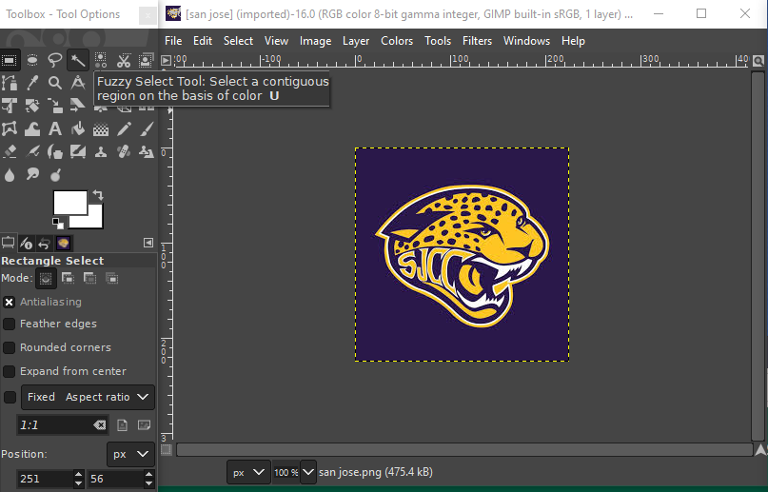This screenshot has height=492, width=768.
Task: Select the Rotate tool
Action: pos(32,106)
